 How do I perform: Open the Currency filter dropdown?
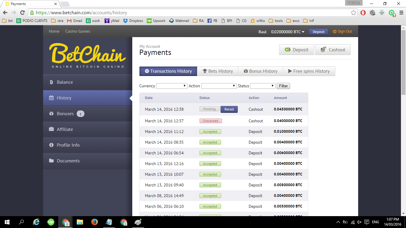click(171, 86)
